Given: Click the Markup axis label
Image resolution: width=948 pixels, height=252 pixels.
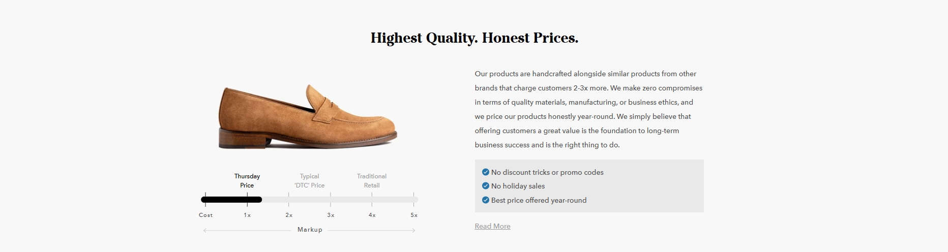Looking at the screenshot, I should tap(310, 230).
